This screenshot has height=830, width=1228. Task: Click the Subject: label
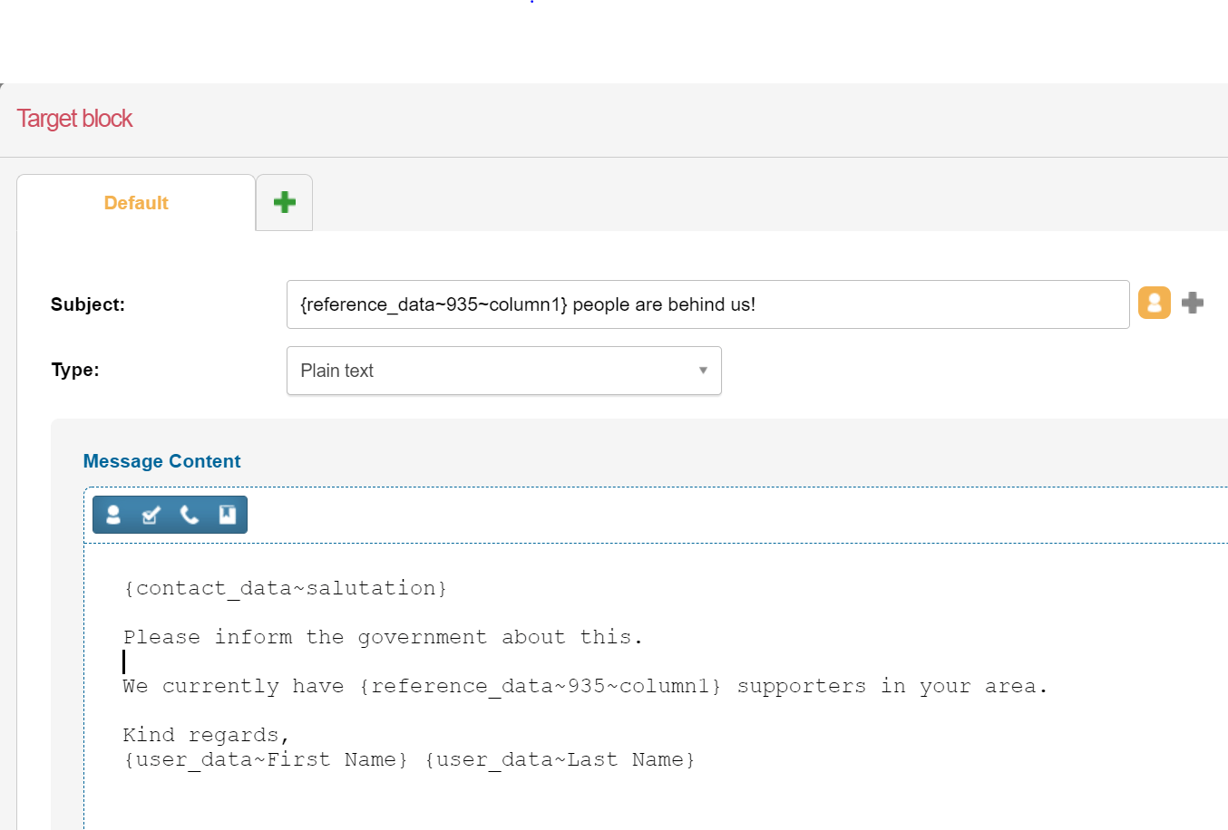click(88, 304)
